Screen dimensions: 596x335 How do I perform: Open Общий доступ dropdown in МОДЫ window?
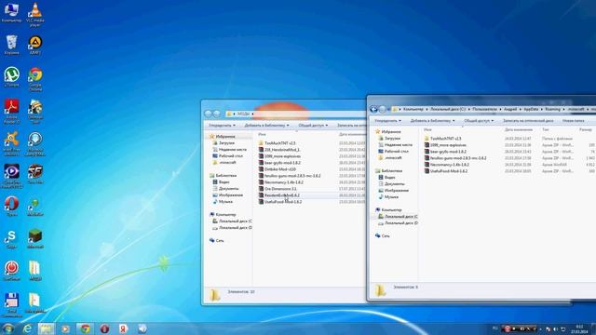[x=313, y=125]
